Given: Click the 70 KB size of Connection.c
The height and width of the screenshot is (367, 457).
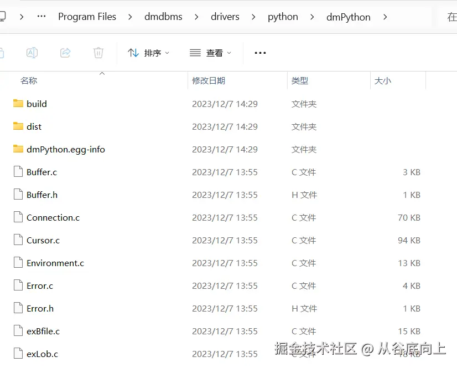Looking at the screenshot, I should click(x=409, y=218).
